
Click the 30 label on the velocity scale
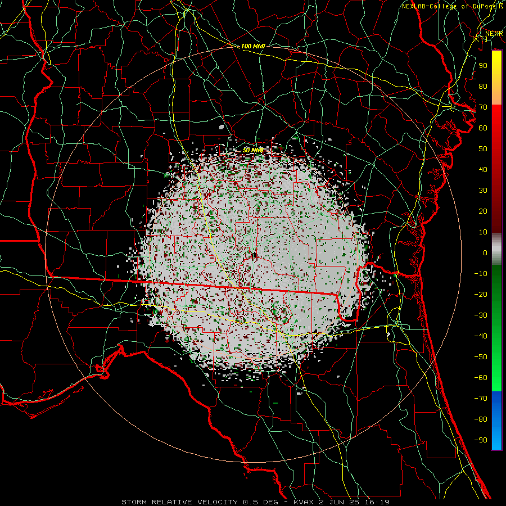tap(483, 191)
